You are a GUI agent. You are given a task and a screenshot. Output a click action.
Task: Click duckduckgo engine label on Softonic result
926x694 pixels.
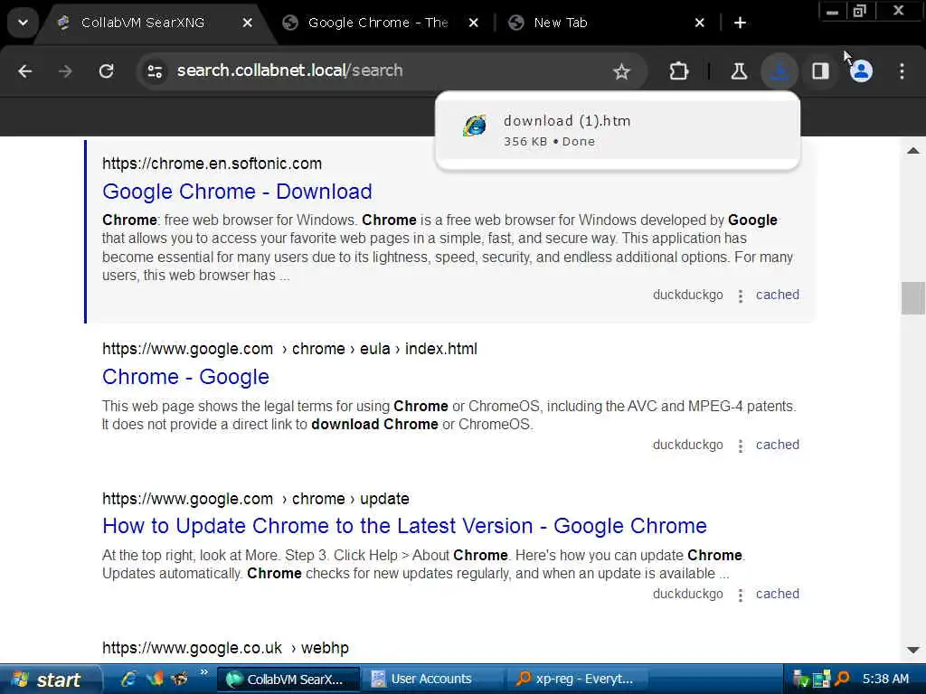pyautogui.click(x=687, y=295)
